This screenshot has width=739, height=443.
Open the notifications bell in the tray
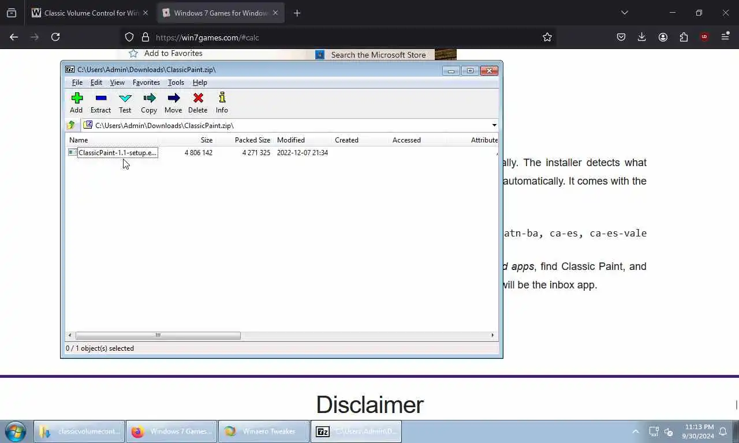tap(723, 431)
